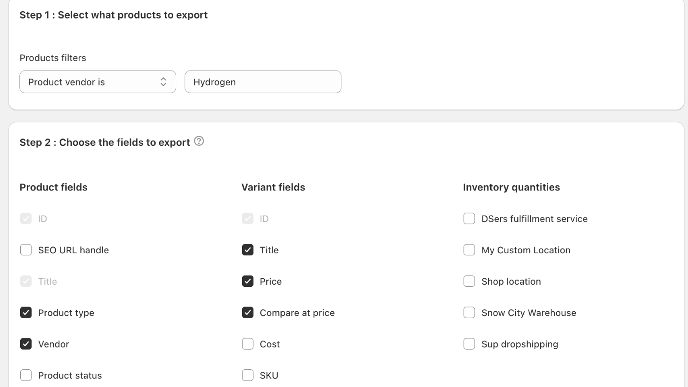Uncheck the variant Price checkbox
This screenshot has width=688, height=387.
click(x=248, y=281)
